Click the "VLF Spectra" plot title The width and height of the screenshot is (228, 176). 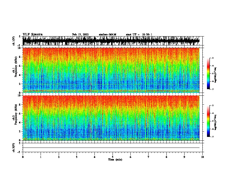33,35
